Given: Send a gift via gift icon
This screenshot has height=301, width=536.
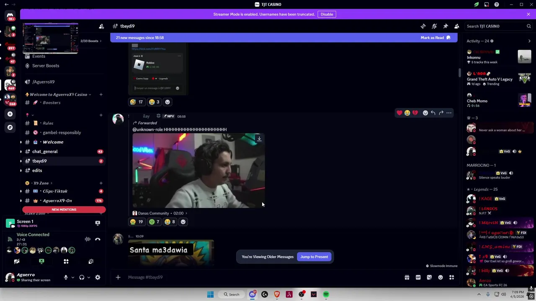Looking at the screenshot, I should pos(407,277).
